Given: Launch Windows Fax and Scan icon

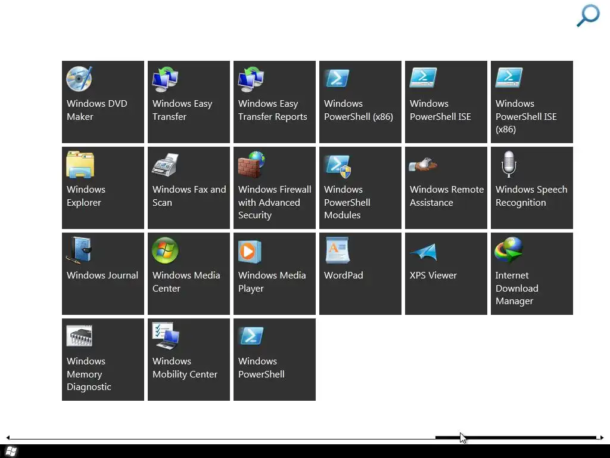Looking at the screenshot, I should pyautogui.click(x=165, y=165).
